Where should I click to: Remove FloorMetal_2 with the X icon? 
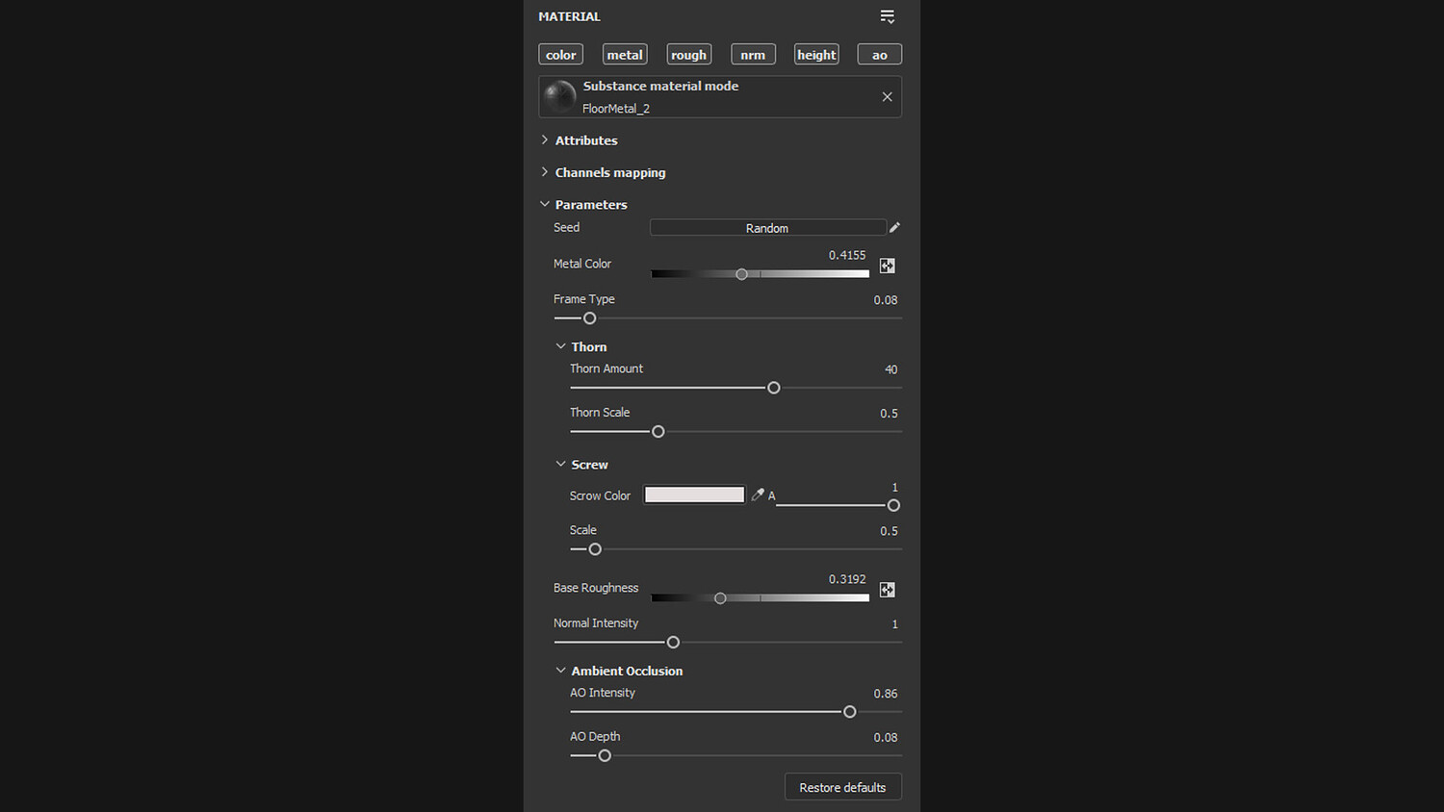click(887, 97)
